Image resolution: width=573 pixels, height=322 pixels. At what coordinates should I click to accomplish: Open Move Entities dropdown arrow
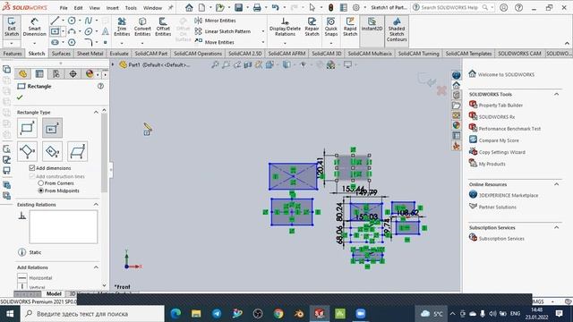tap(263, 42)
